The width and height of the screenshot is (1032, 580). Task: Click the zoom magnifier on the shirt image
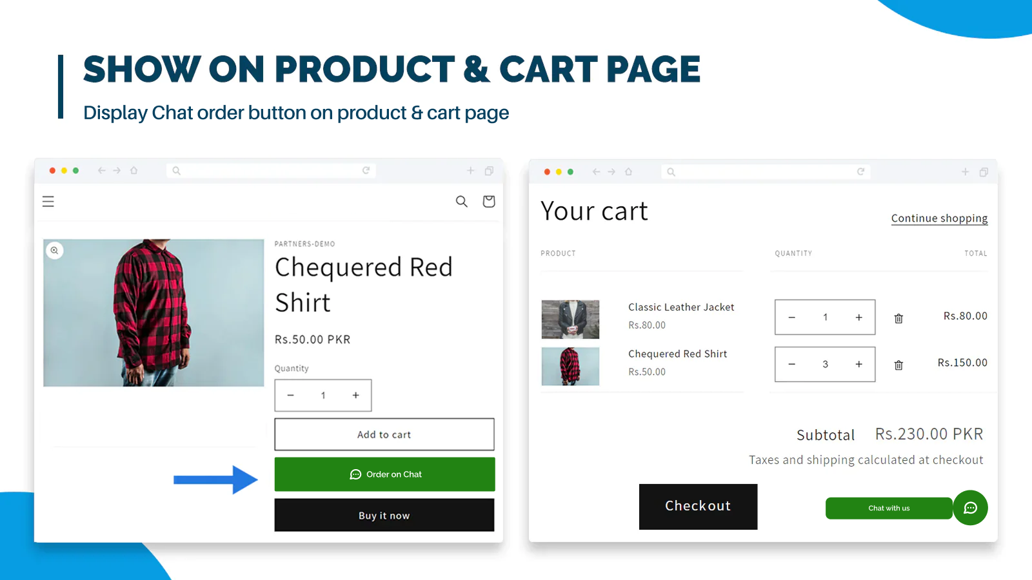tap(55, 250)
